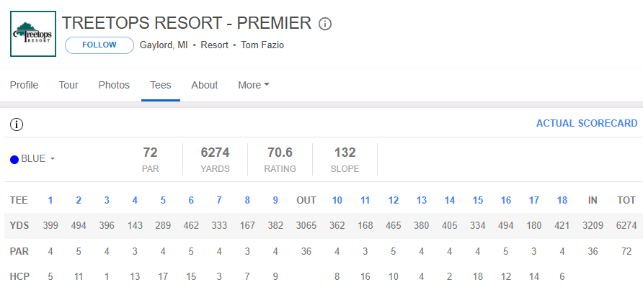Open hole 13 link
Screen dimensions: 643x295
(x=422, y=200)
